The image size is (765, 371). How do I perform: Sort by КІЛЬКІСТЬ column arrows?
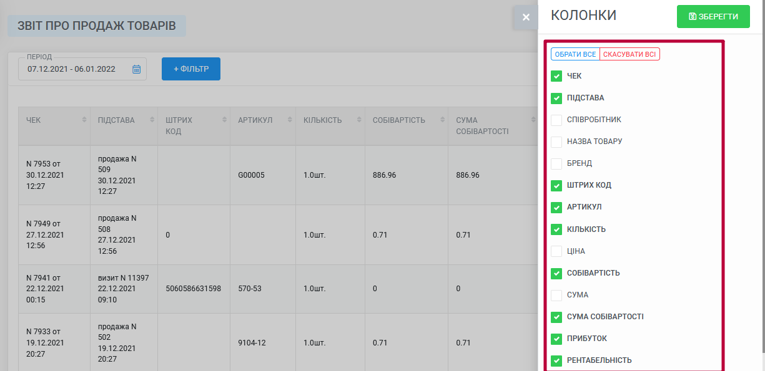coord(360,120)
